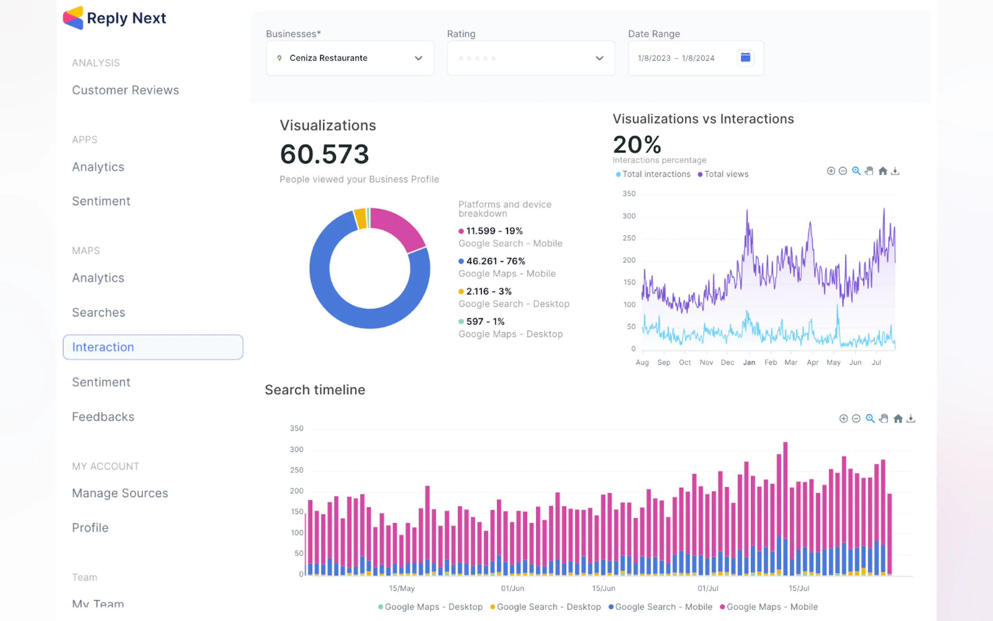Open the Businesses dropdown showing Ceniza Restaurante
Screen dimensions: 993x621
pos(350,58)
